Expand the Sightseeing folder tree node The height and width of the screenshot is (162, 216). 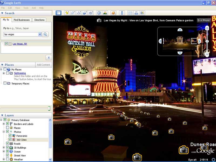pyautogui.click(x=4, y=73)
